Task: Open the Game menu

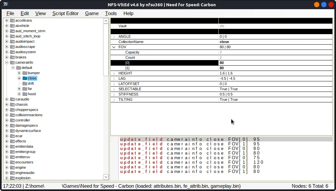Action: [x=92, y=13]
